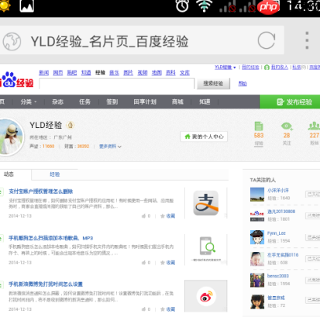Open followed user Fynn_Lee
This screenshot has width=320, height=317.
tap(277, 233)
